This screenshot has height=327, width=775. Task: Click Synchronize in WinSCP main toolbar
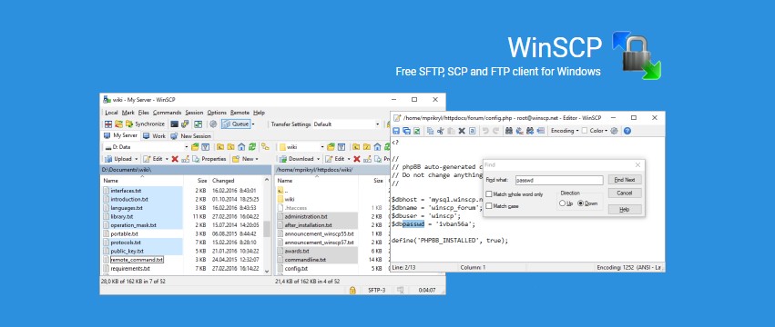[146, 124]
